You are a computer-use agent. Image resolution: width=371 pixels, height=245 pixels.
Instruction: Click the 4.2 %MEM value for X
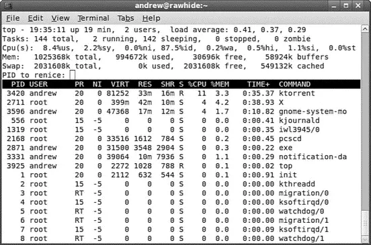(x=222, y=103)
